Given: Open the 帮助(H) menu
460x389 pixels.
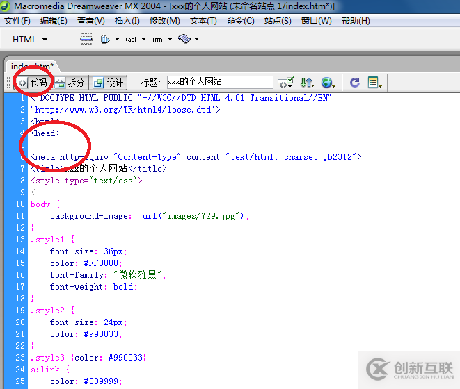Looking at the screenshot, I should pos(356,21).
